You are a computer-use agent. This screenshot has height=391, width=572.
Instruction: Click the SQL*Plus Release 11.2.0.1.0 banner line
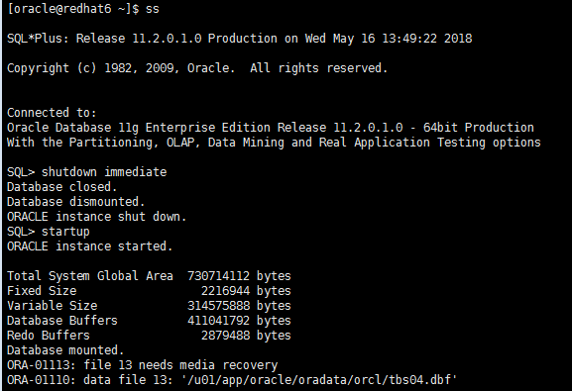tap(239, 39)
